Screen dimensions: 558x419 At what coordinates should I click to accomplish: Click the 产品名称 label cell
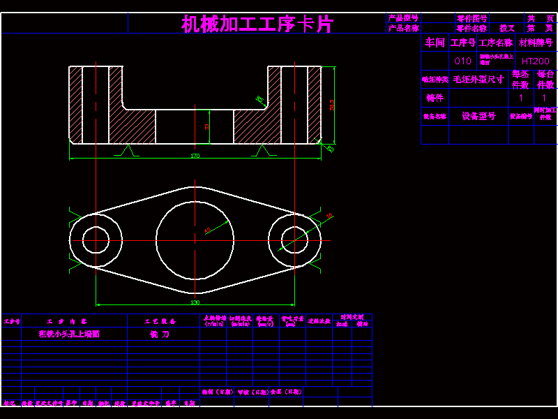[x=403, y=28]
